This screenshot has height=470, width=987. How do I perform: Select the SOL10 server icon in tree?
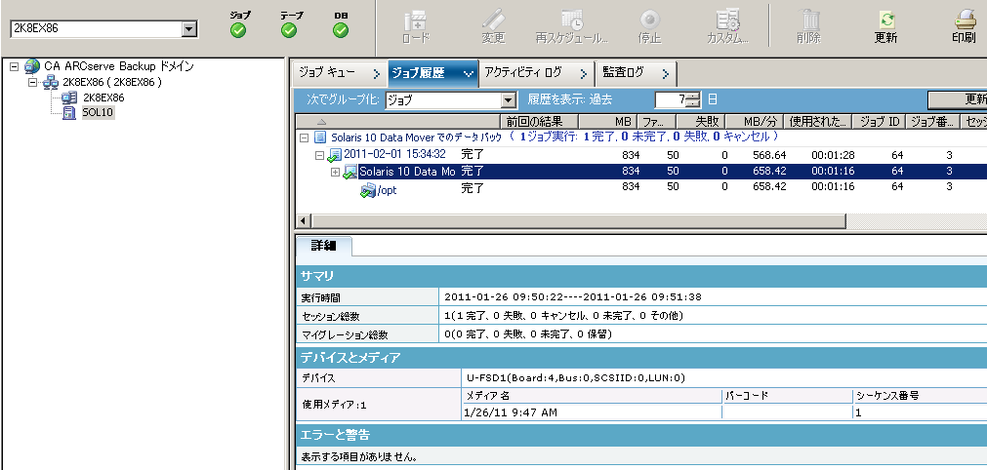pos(69,113)
